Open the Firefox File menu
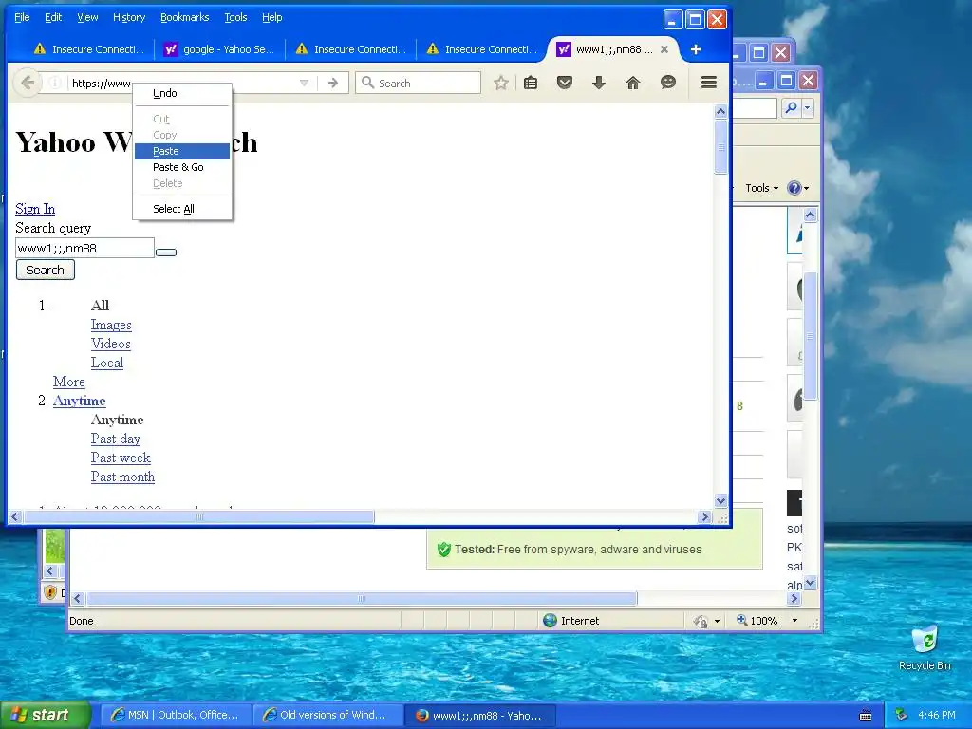The height and width of the screenshot is (729, 972). click(x=22, y=17)
